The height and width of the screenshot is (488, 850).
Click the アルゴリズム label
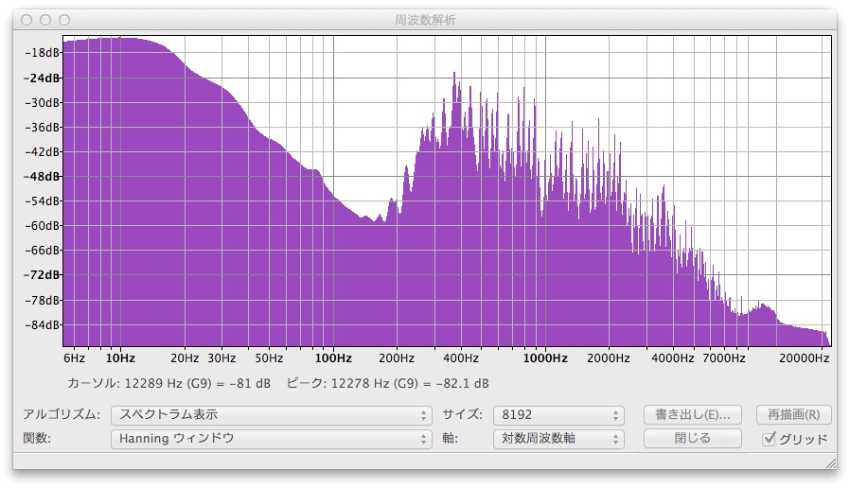tap(62, 415)
